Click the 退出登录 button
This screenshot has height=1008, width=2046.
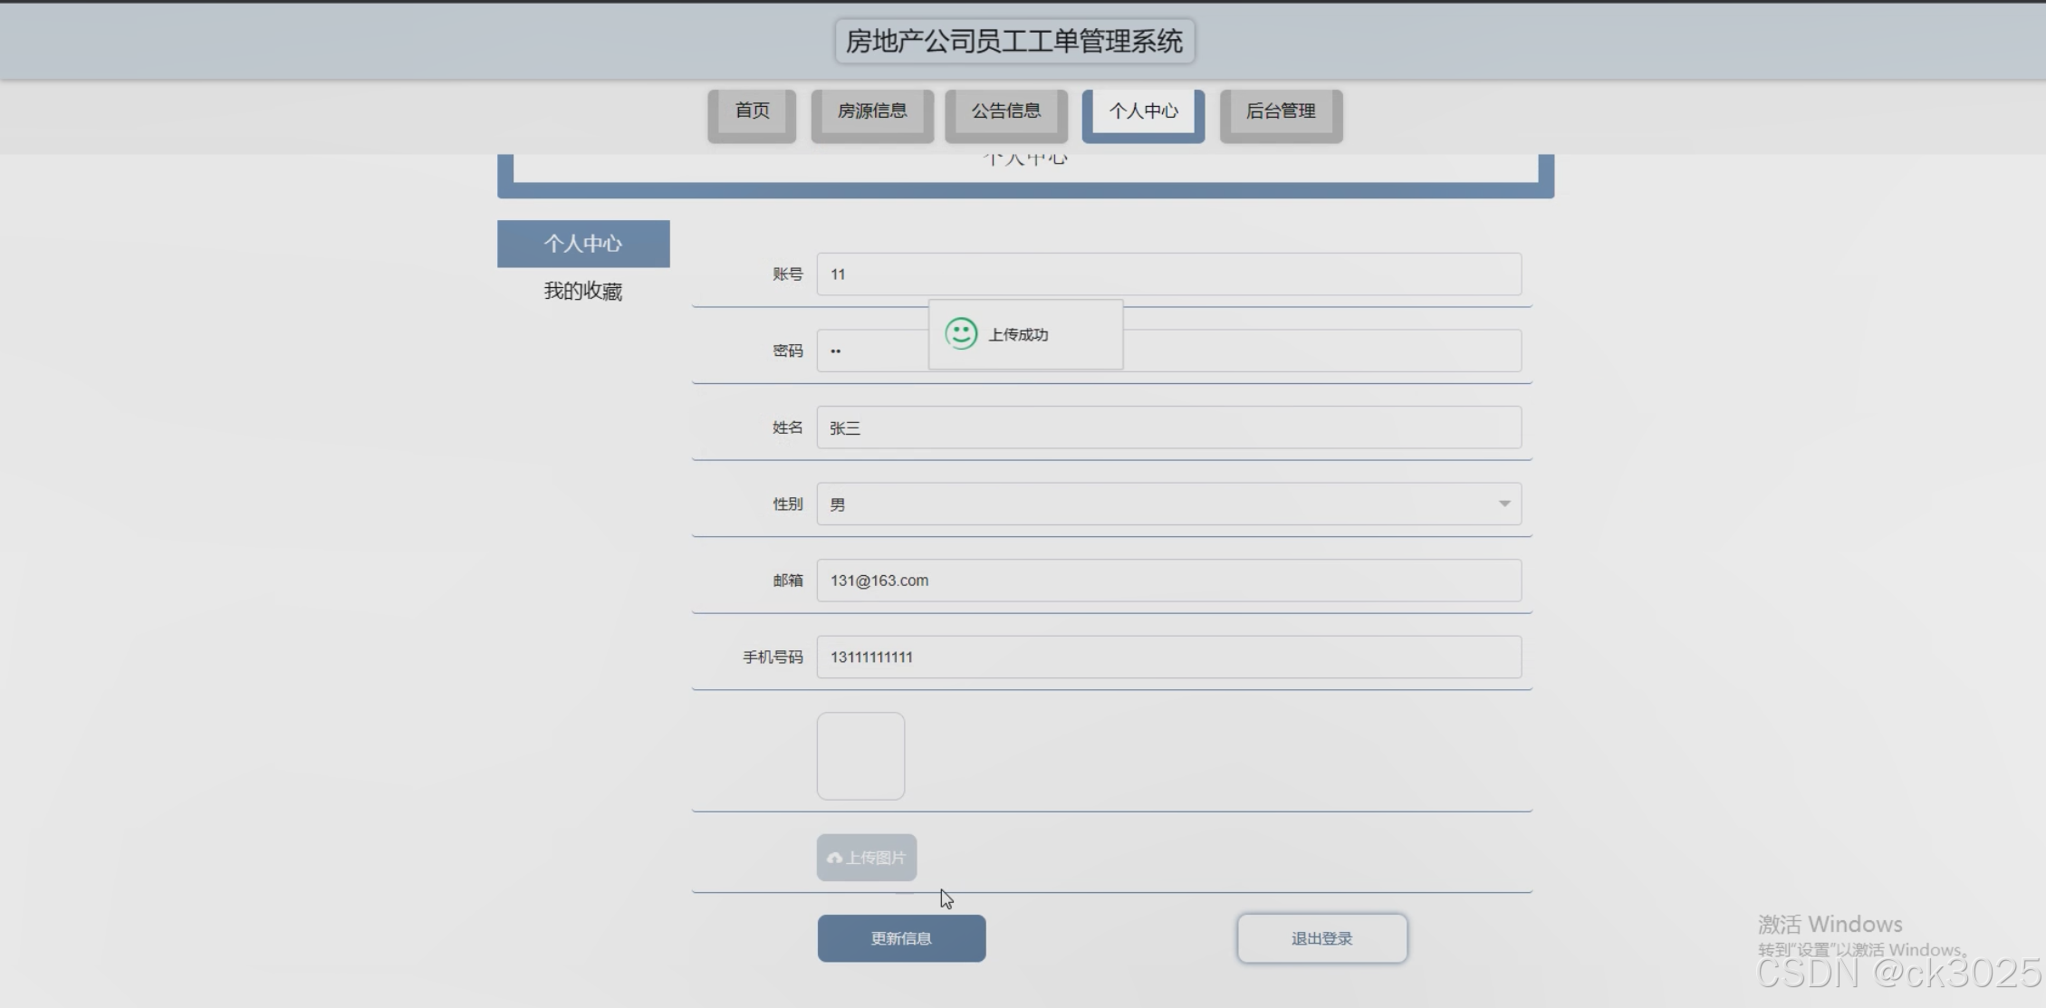tap(1321, 938)
